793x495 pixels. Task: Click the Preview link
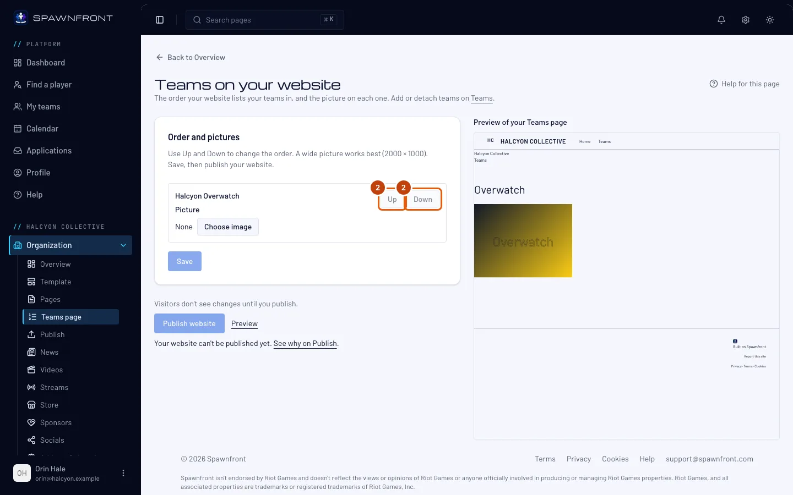click(245, 323)
